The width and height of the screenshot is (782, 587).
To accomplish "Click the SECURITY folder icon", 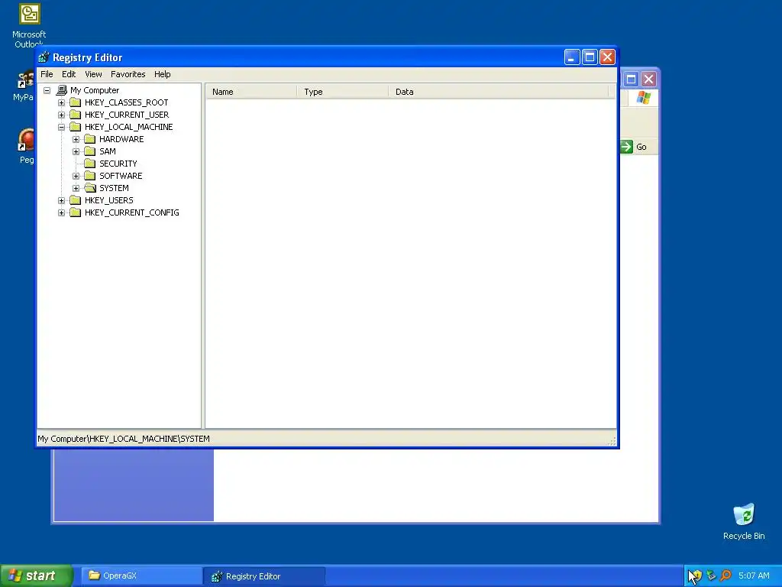I will 90,164.
